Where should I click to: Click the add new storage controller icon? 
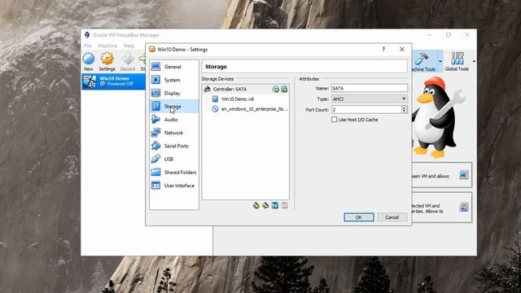coord(256,205)
